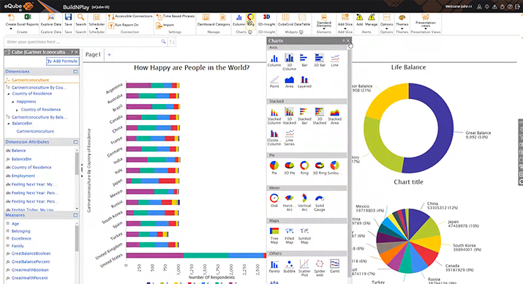Open the Presentation views dropdown

(425, 22)
